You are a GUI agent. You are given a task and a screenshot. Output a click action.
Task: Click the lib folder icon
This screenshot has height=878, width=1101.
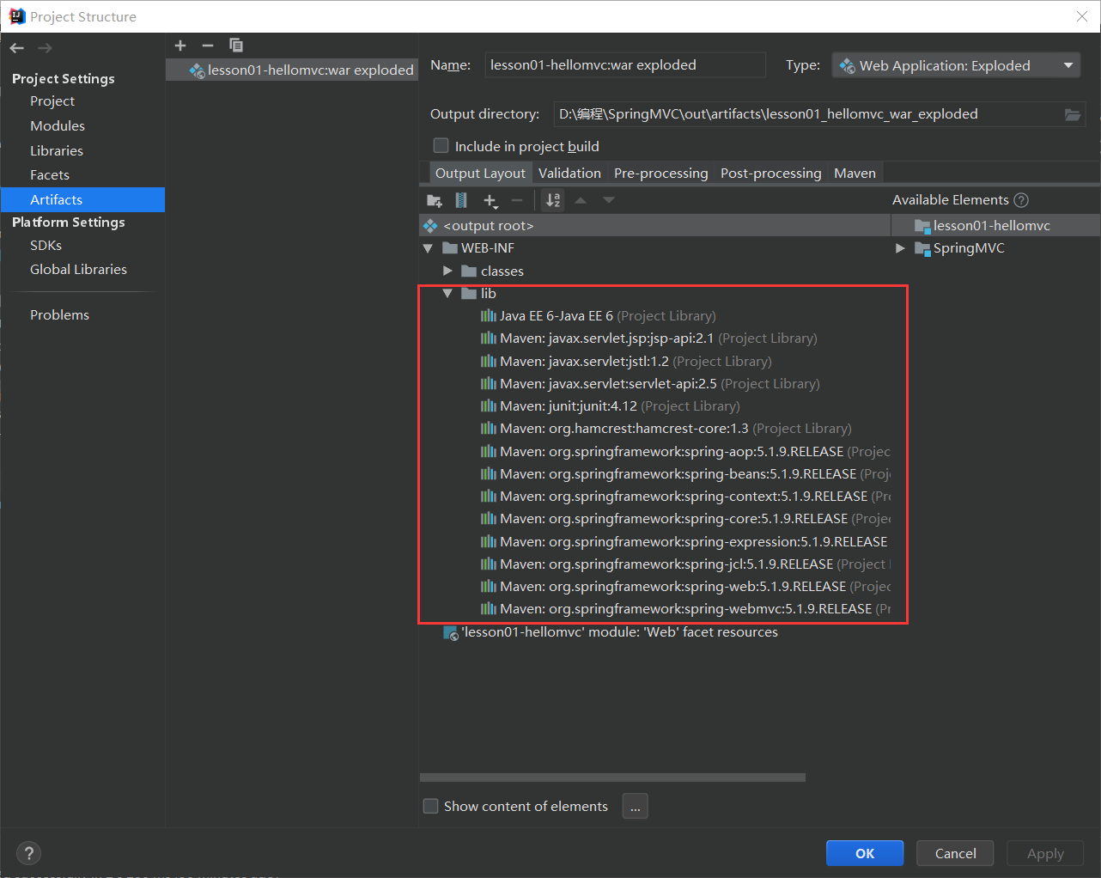click(x=469, y=294)
